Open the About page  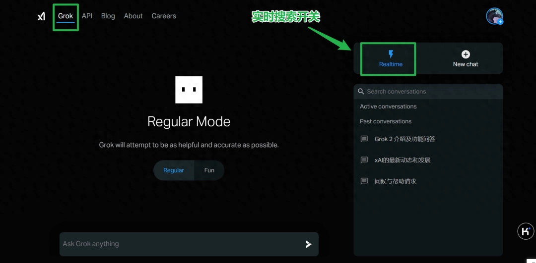(x=134, y=16)
